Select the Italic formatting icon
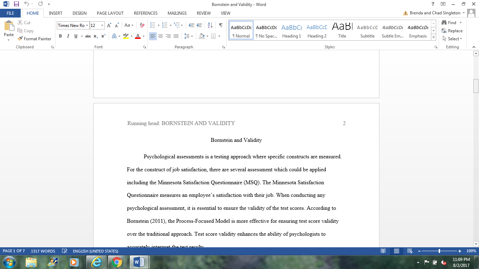The width and height of the screenshot is (479, 269). point(68,36)
